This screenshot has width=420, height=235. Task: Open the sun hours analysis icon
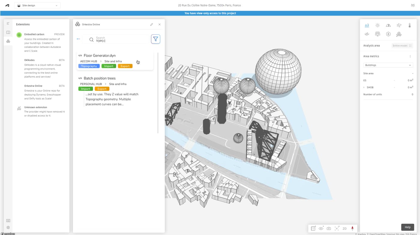377,25
